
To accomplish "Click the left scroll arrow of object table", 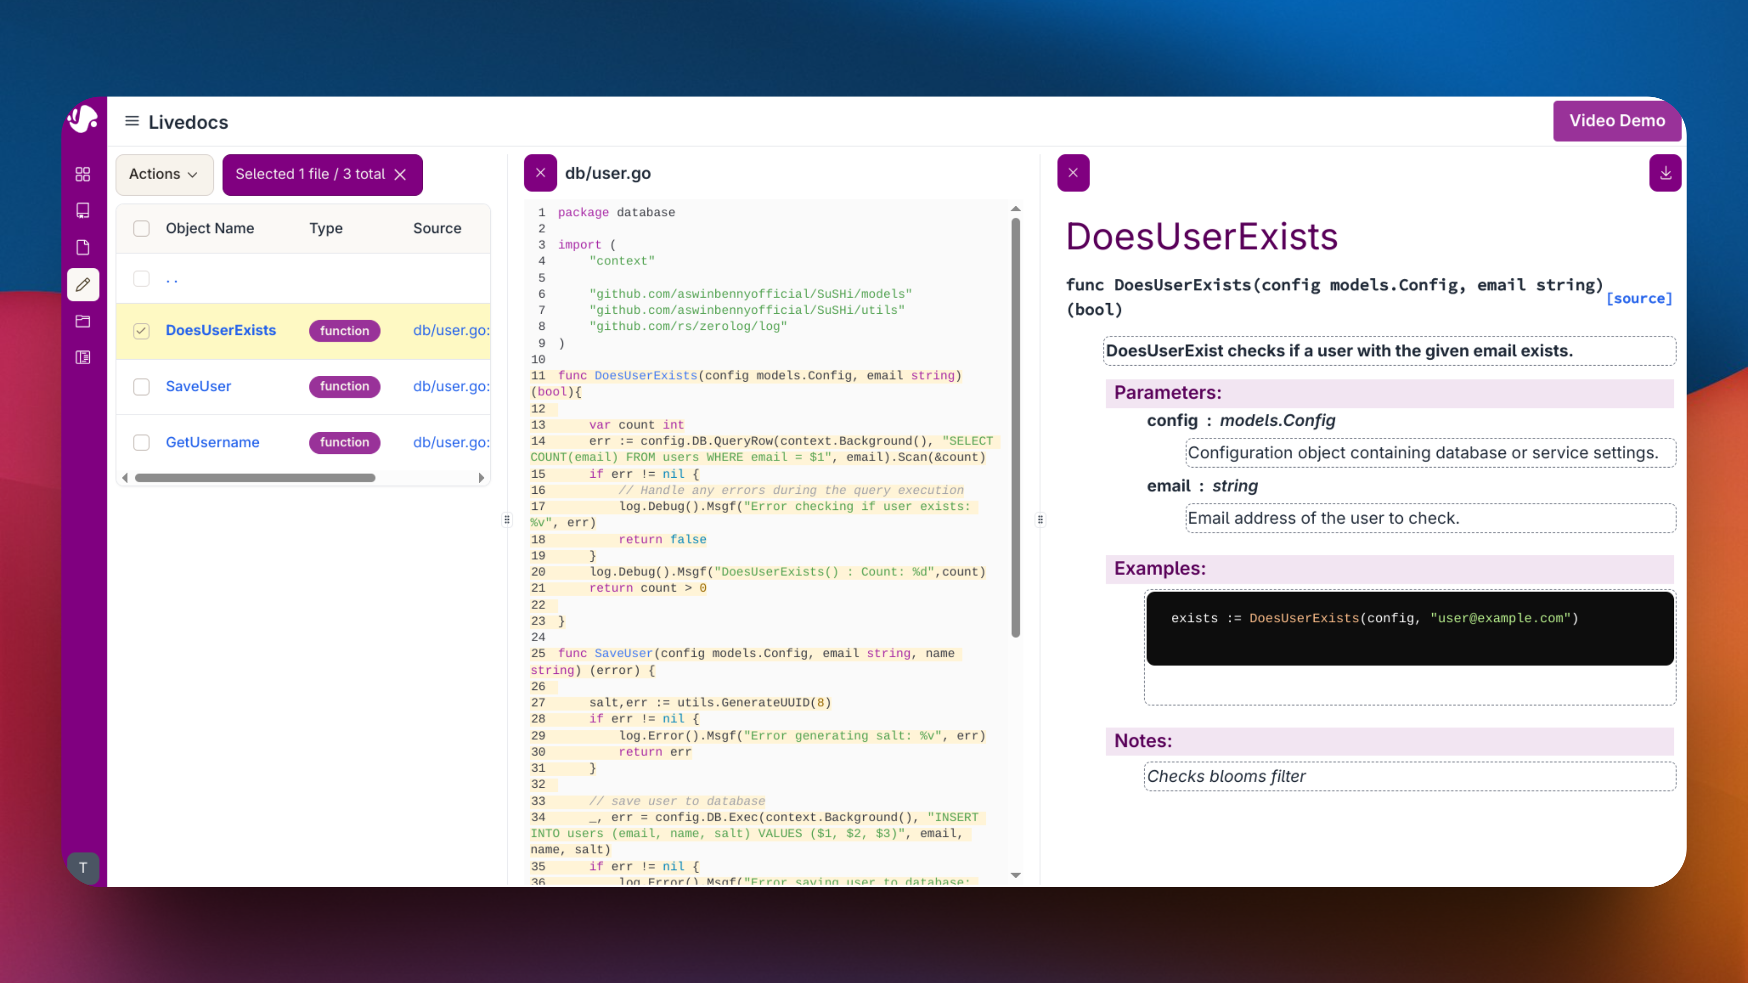I will (125, 478).
